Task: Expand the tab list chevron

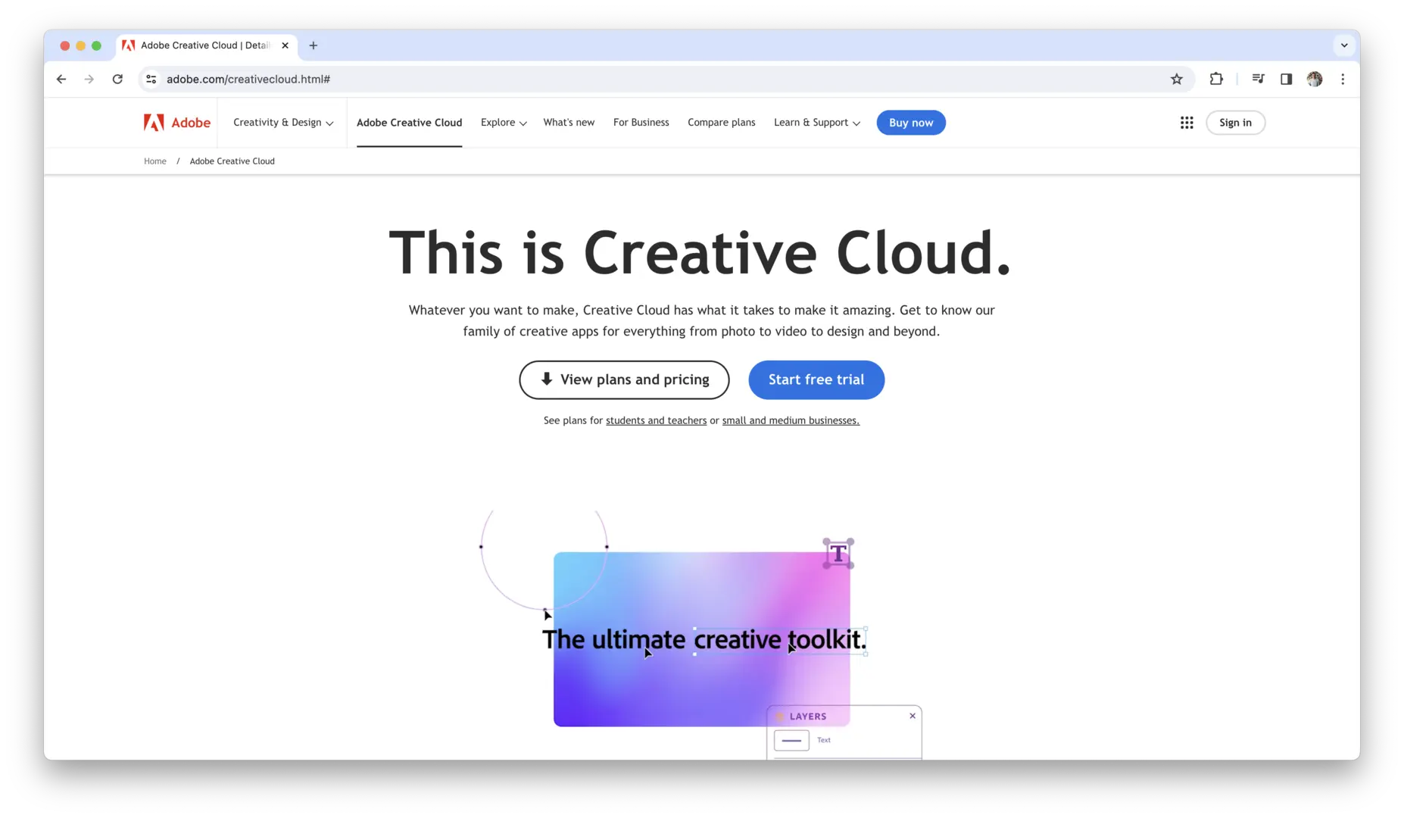Action: point(1344,45)
